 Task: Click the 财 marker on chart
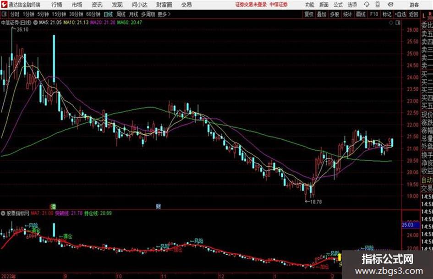click(159, 206)
